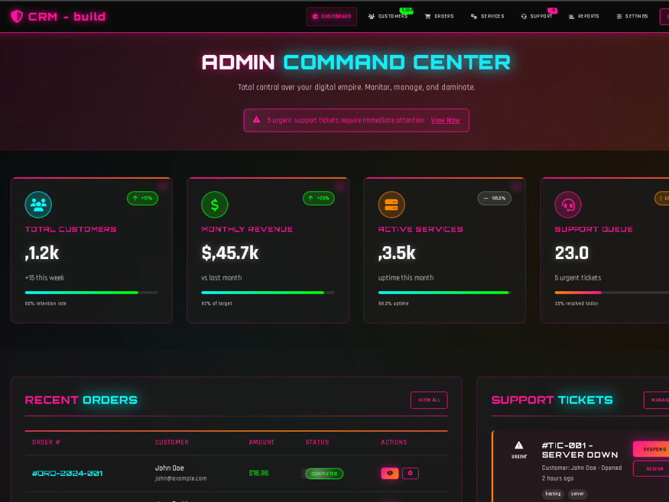The height and width of the screenshot is (502, 669).
Task: Click the Total Customers retention progress bar
Action: [x=91, y=292]
